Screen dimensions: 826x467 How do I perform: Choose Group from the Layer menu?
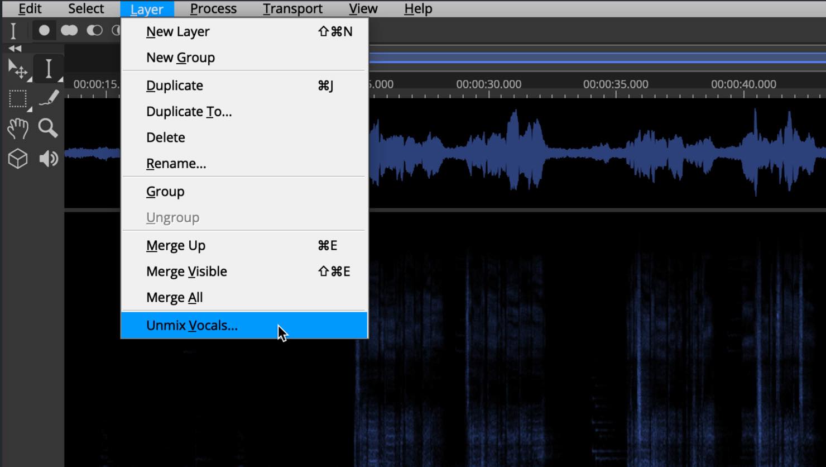click(244, 192)
